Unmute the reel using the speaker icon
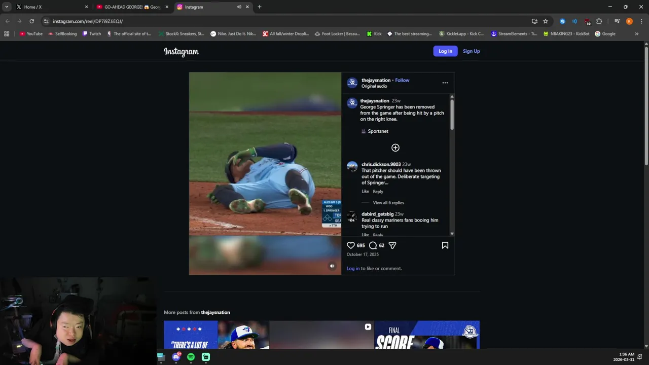649x365 pixels. [x=332, y=266]
